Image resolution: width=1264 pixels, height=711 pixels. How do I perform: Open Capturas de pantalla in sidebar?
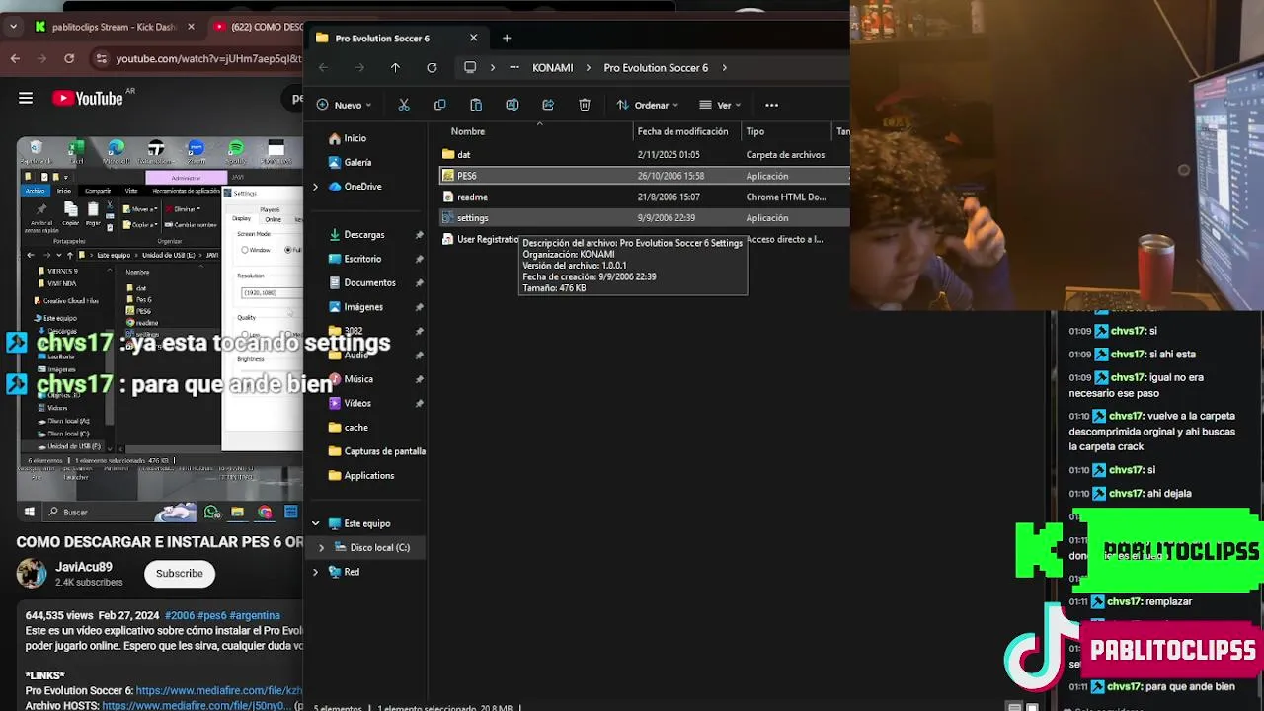point(384,451)
